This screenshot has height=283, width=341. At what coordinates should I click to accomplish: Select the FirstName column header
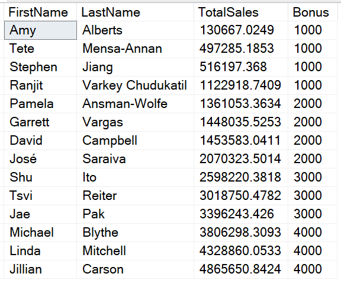(40, 12)
